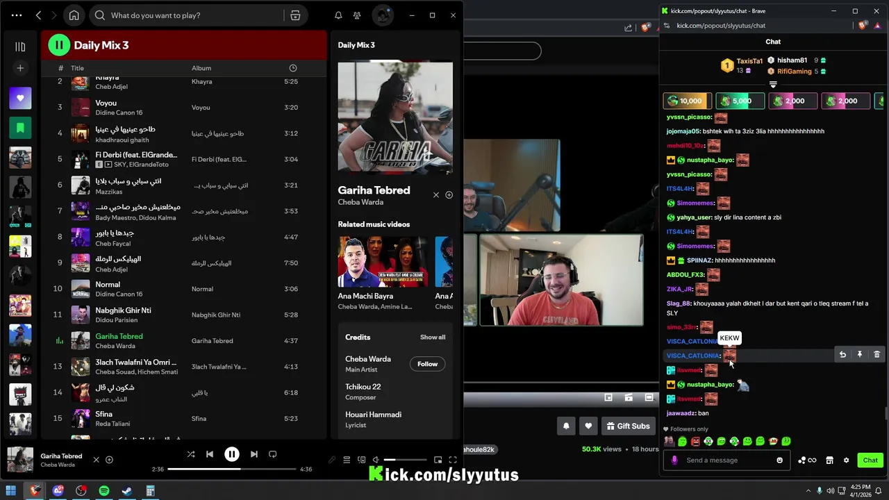Screen dimensions: 889x500
Task: Open the Spotify three-dot menu
Action: point(17,15)
